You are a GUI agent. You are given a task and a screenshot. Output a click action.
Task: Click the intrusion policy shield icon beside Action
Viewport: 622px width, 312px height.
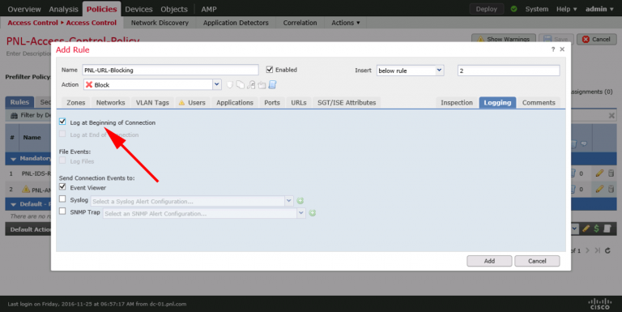230,84
